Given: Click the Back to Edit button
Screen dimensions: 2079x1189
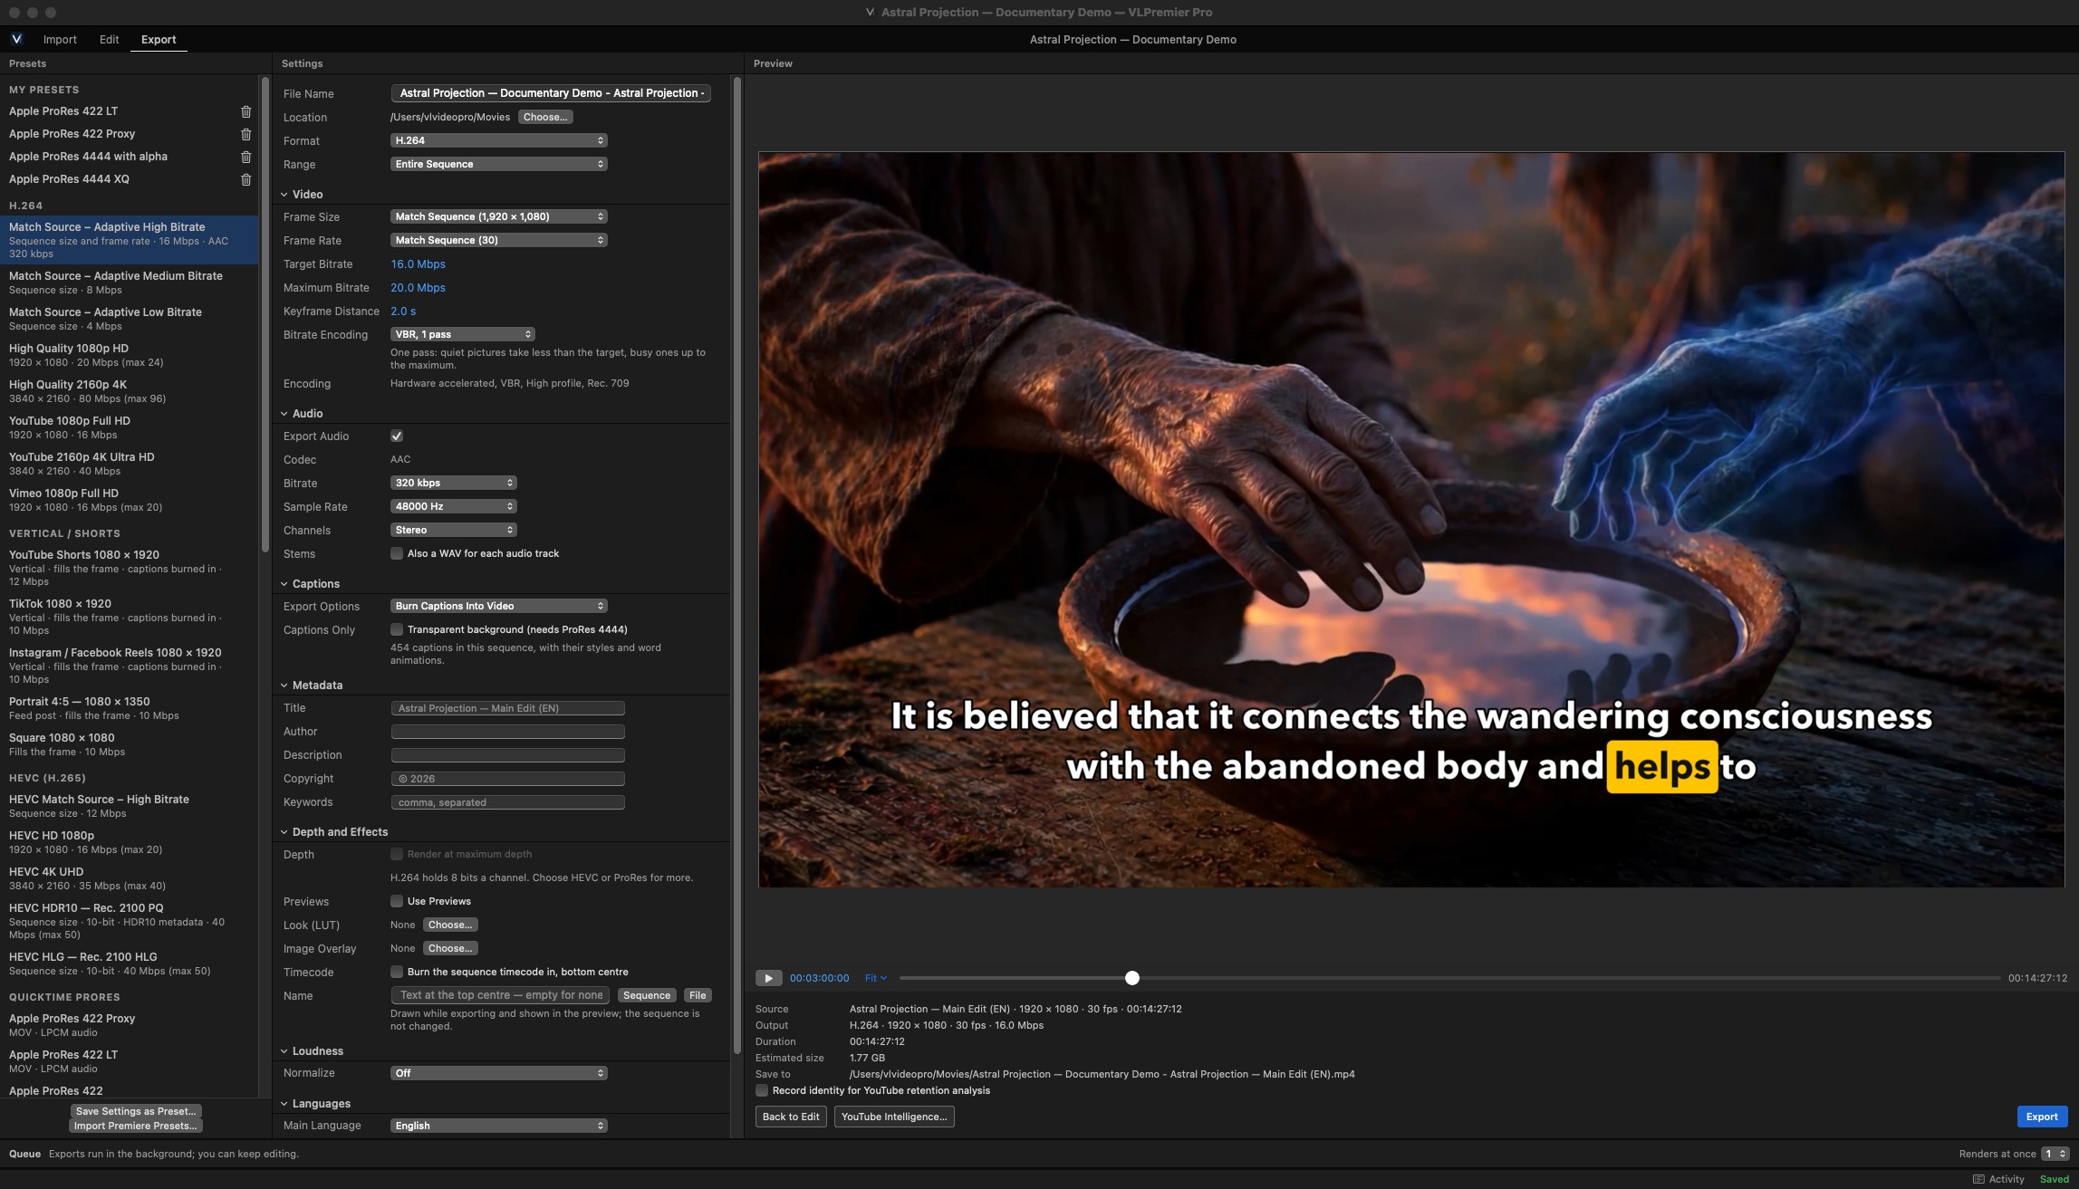Looking at the screenshot, I should click(791, 1117).
